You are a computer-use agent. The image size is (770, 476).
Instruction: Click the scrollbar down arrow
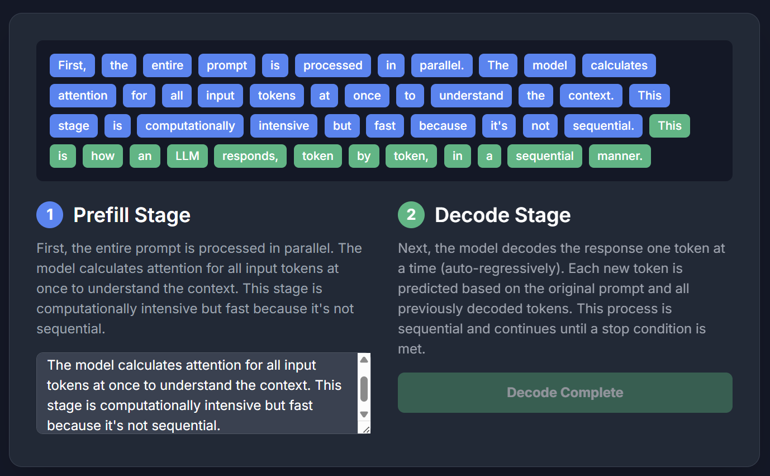(x=364, y=415)
